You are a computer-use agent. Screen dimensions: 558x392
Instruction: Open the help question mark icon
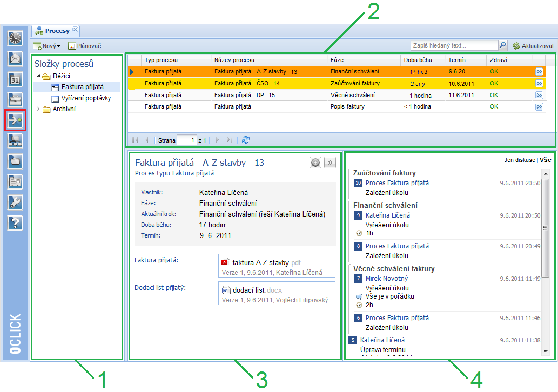pos(15,222)
